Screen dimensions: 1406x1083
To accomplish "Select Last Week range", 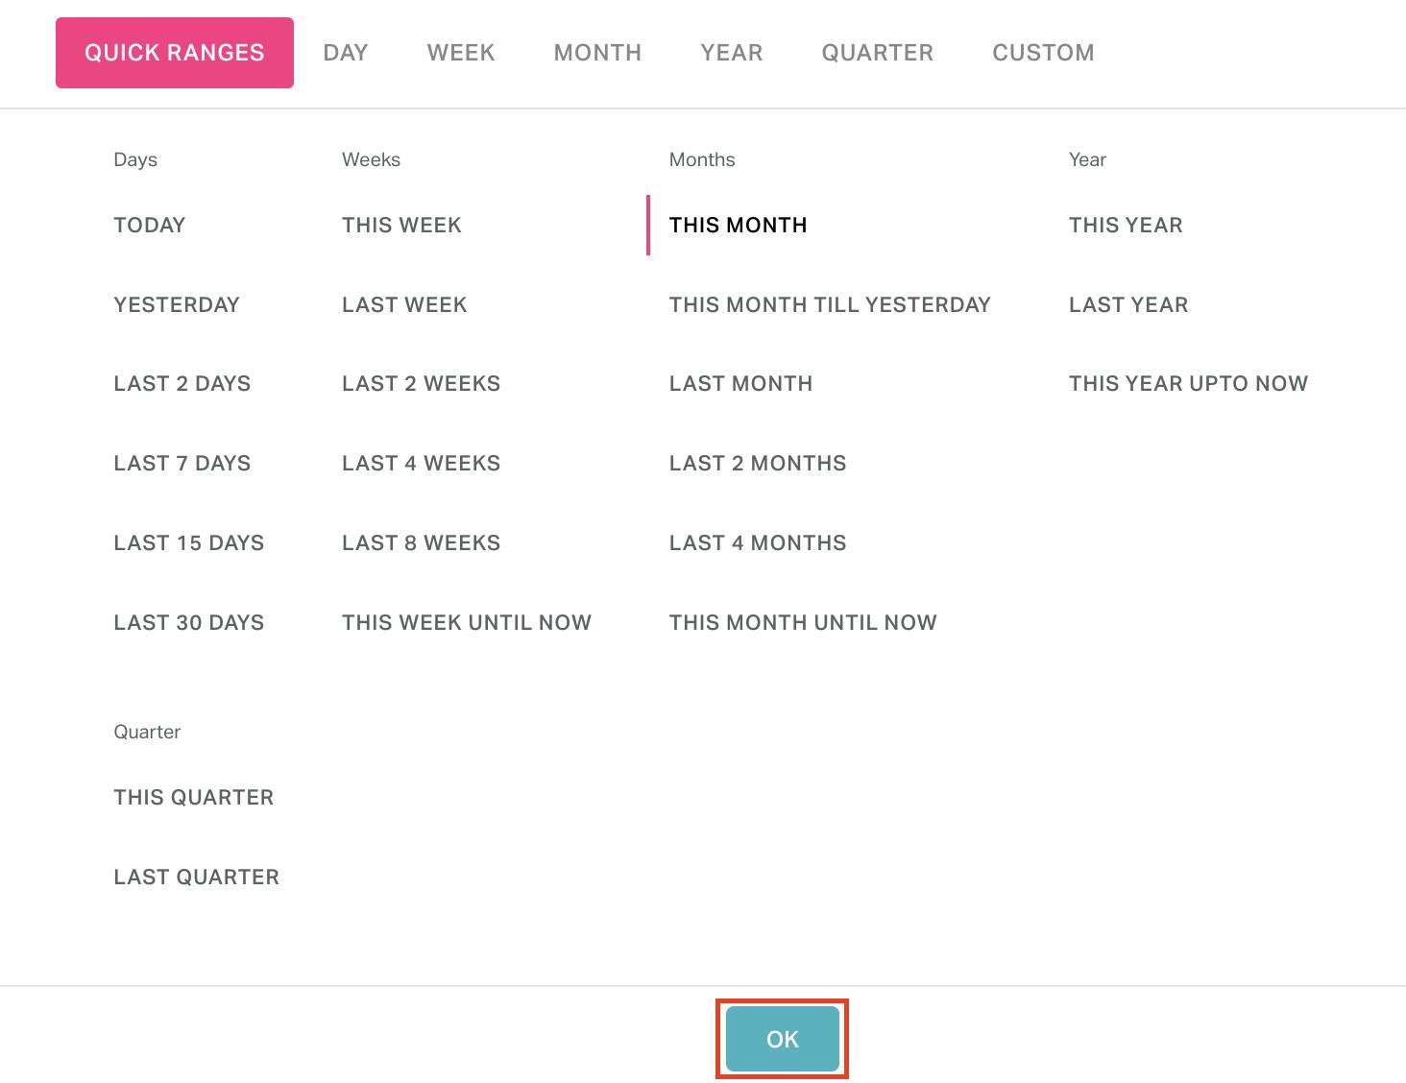I will click(x=404, y=304).
